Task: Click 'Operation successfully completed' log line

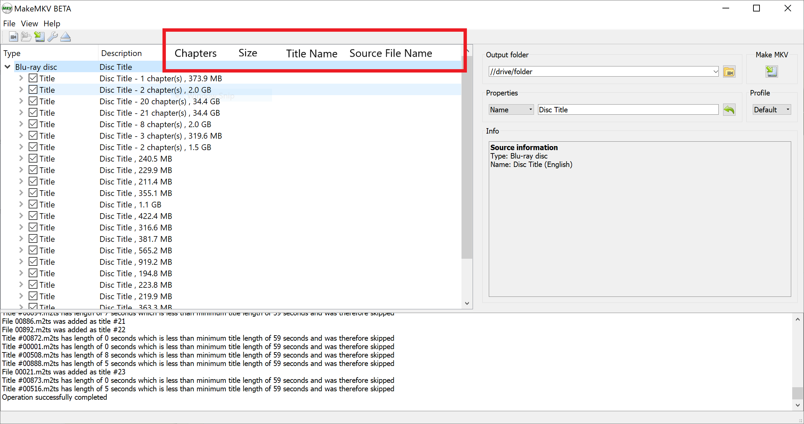Action: pos(55,397)
